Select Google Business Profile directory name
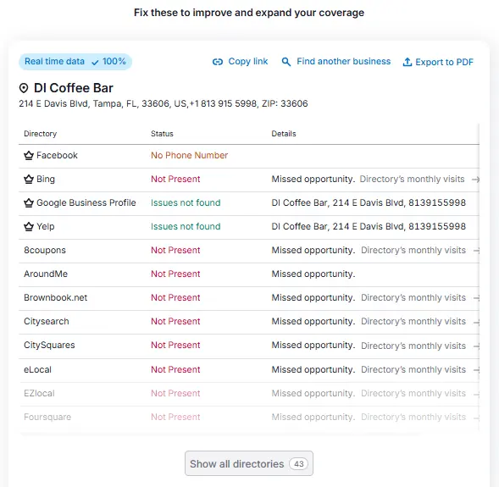 coord(86,202)
